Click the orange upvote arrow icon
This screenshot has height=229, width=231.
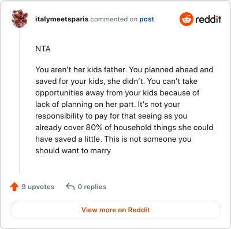[14, 187]
